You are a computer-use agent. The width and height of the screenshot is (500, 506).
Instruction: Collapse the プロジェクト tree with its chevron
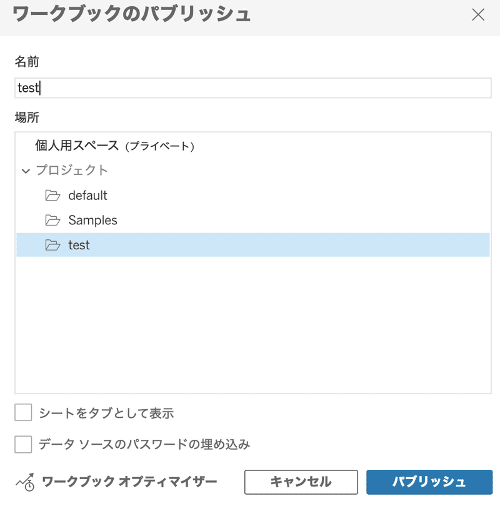point(25,170)
